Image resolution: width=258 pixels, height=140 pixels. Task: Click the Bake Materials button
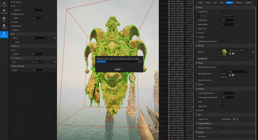click(202, 59)
